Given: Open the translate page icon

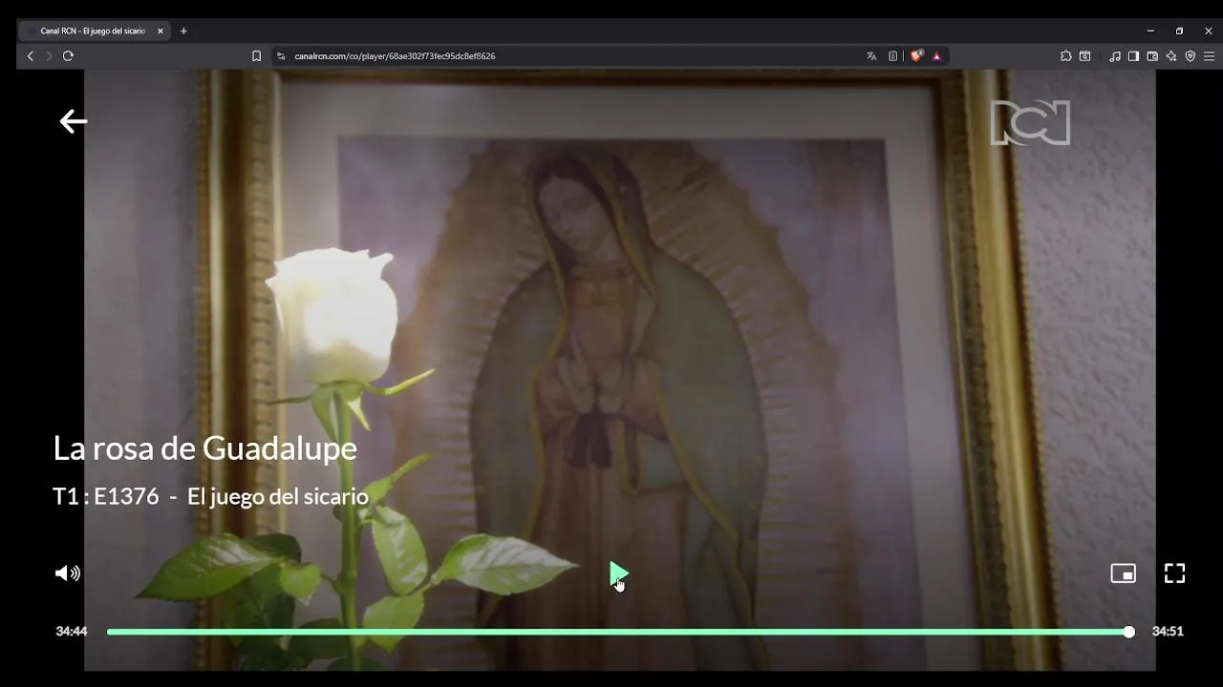Looking at the screenshot, I should coord(871,56).
